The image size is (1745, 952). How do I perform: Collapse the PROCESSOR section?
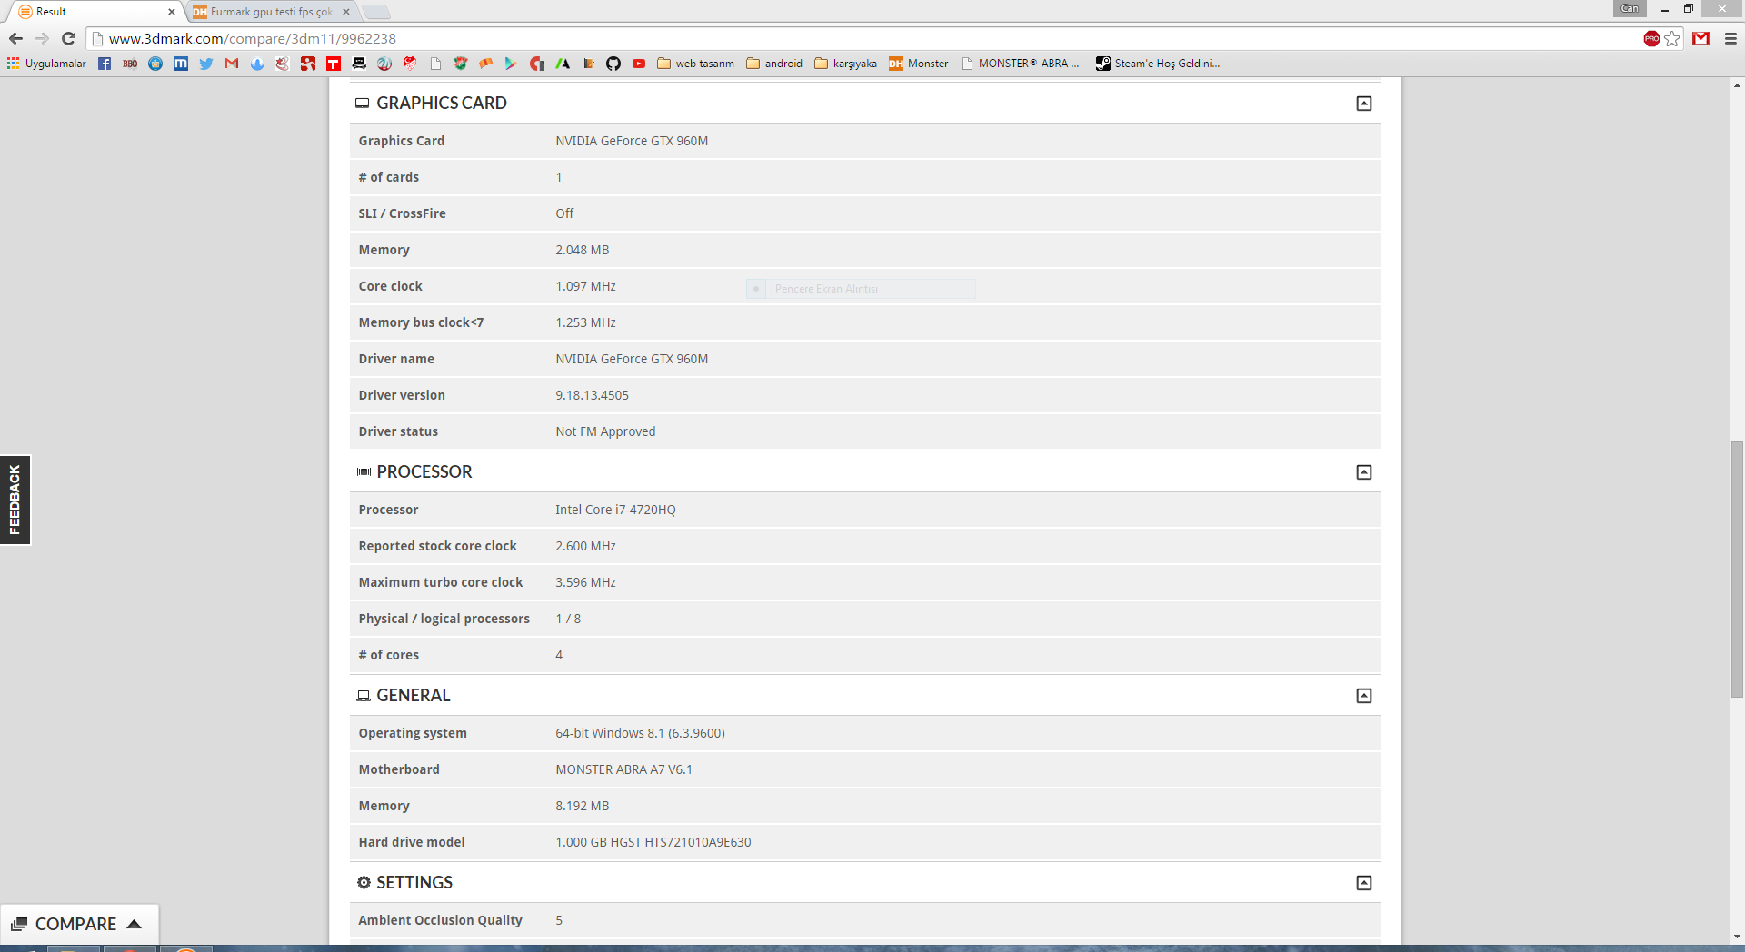[x=1364, y=472]
